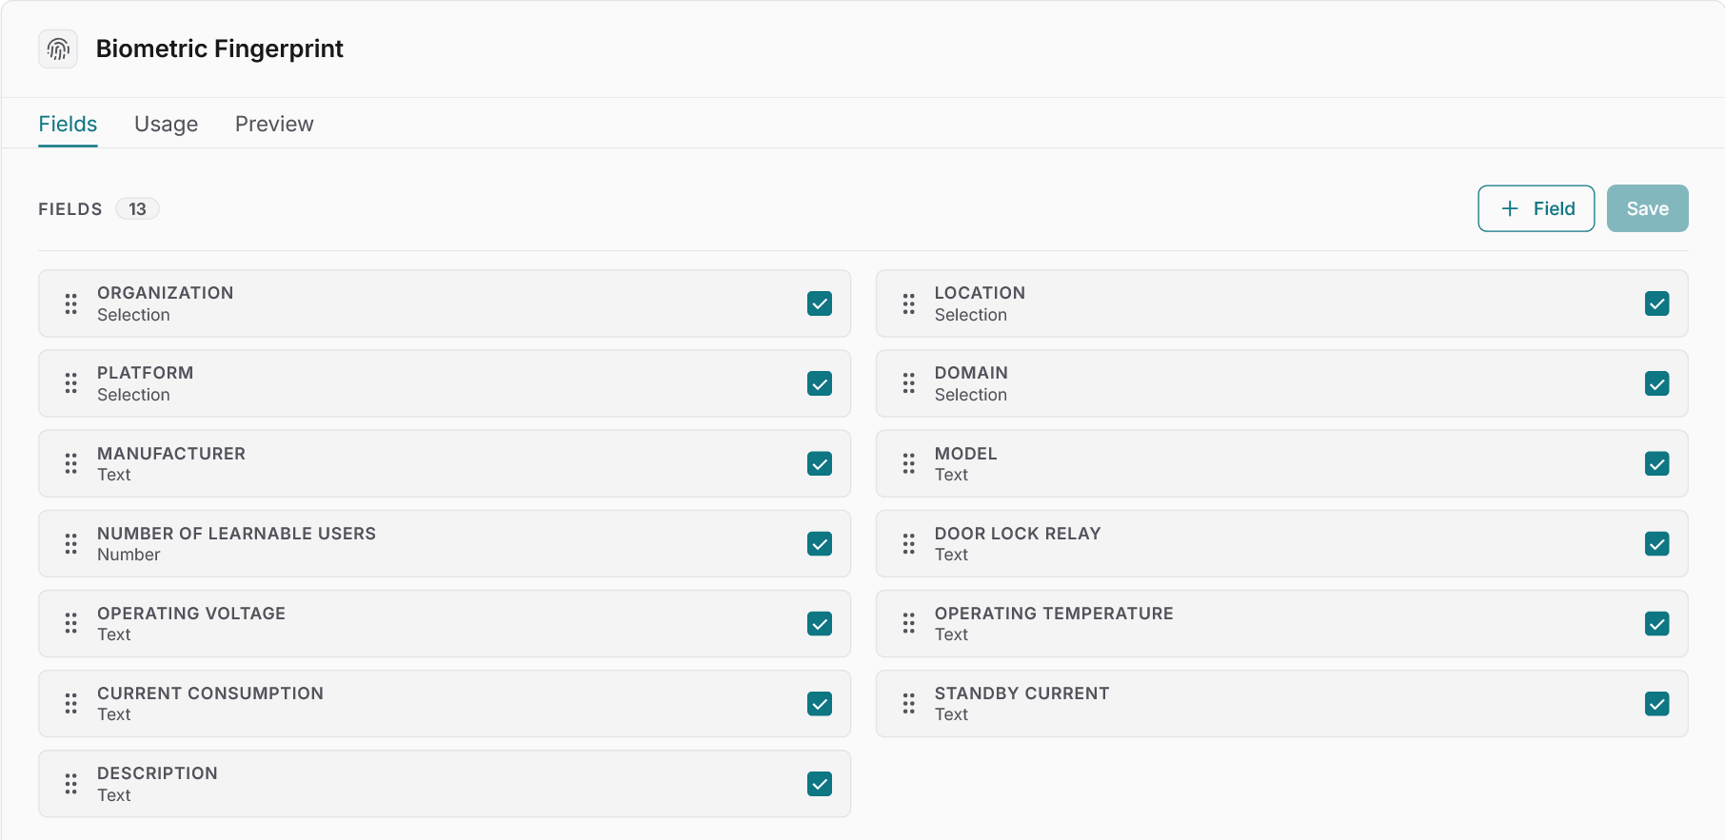
Task: Click the drag handle for DESCRIPTION field
Action: (x=71, y=784)
